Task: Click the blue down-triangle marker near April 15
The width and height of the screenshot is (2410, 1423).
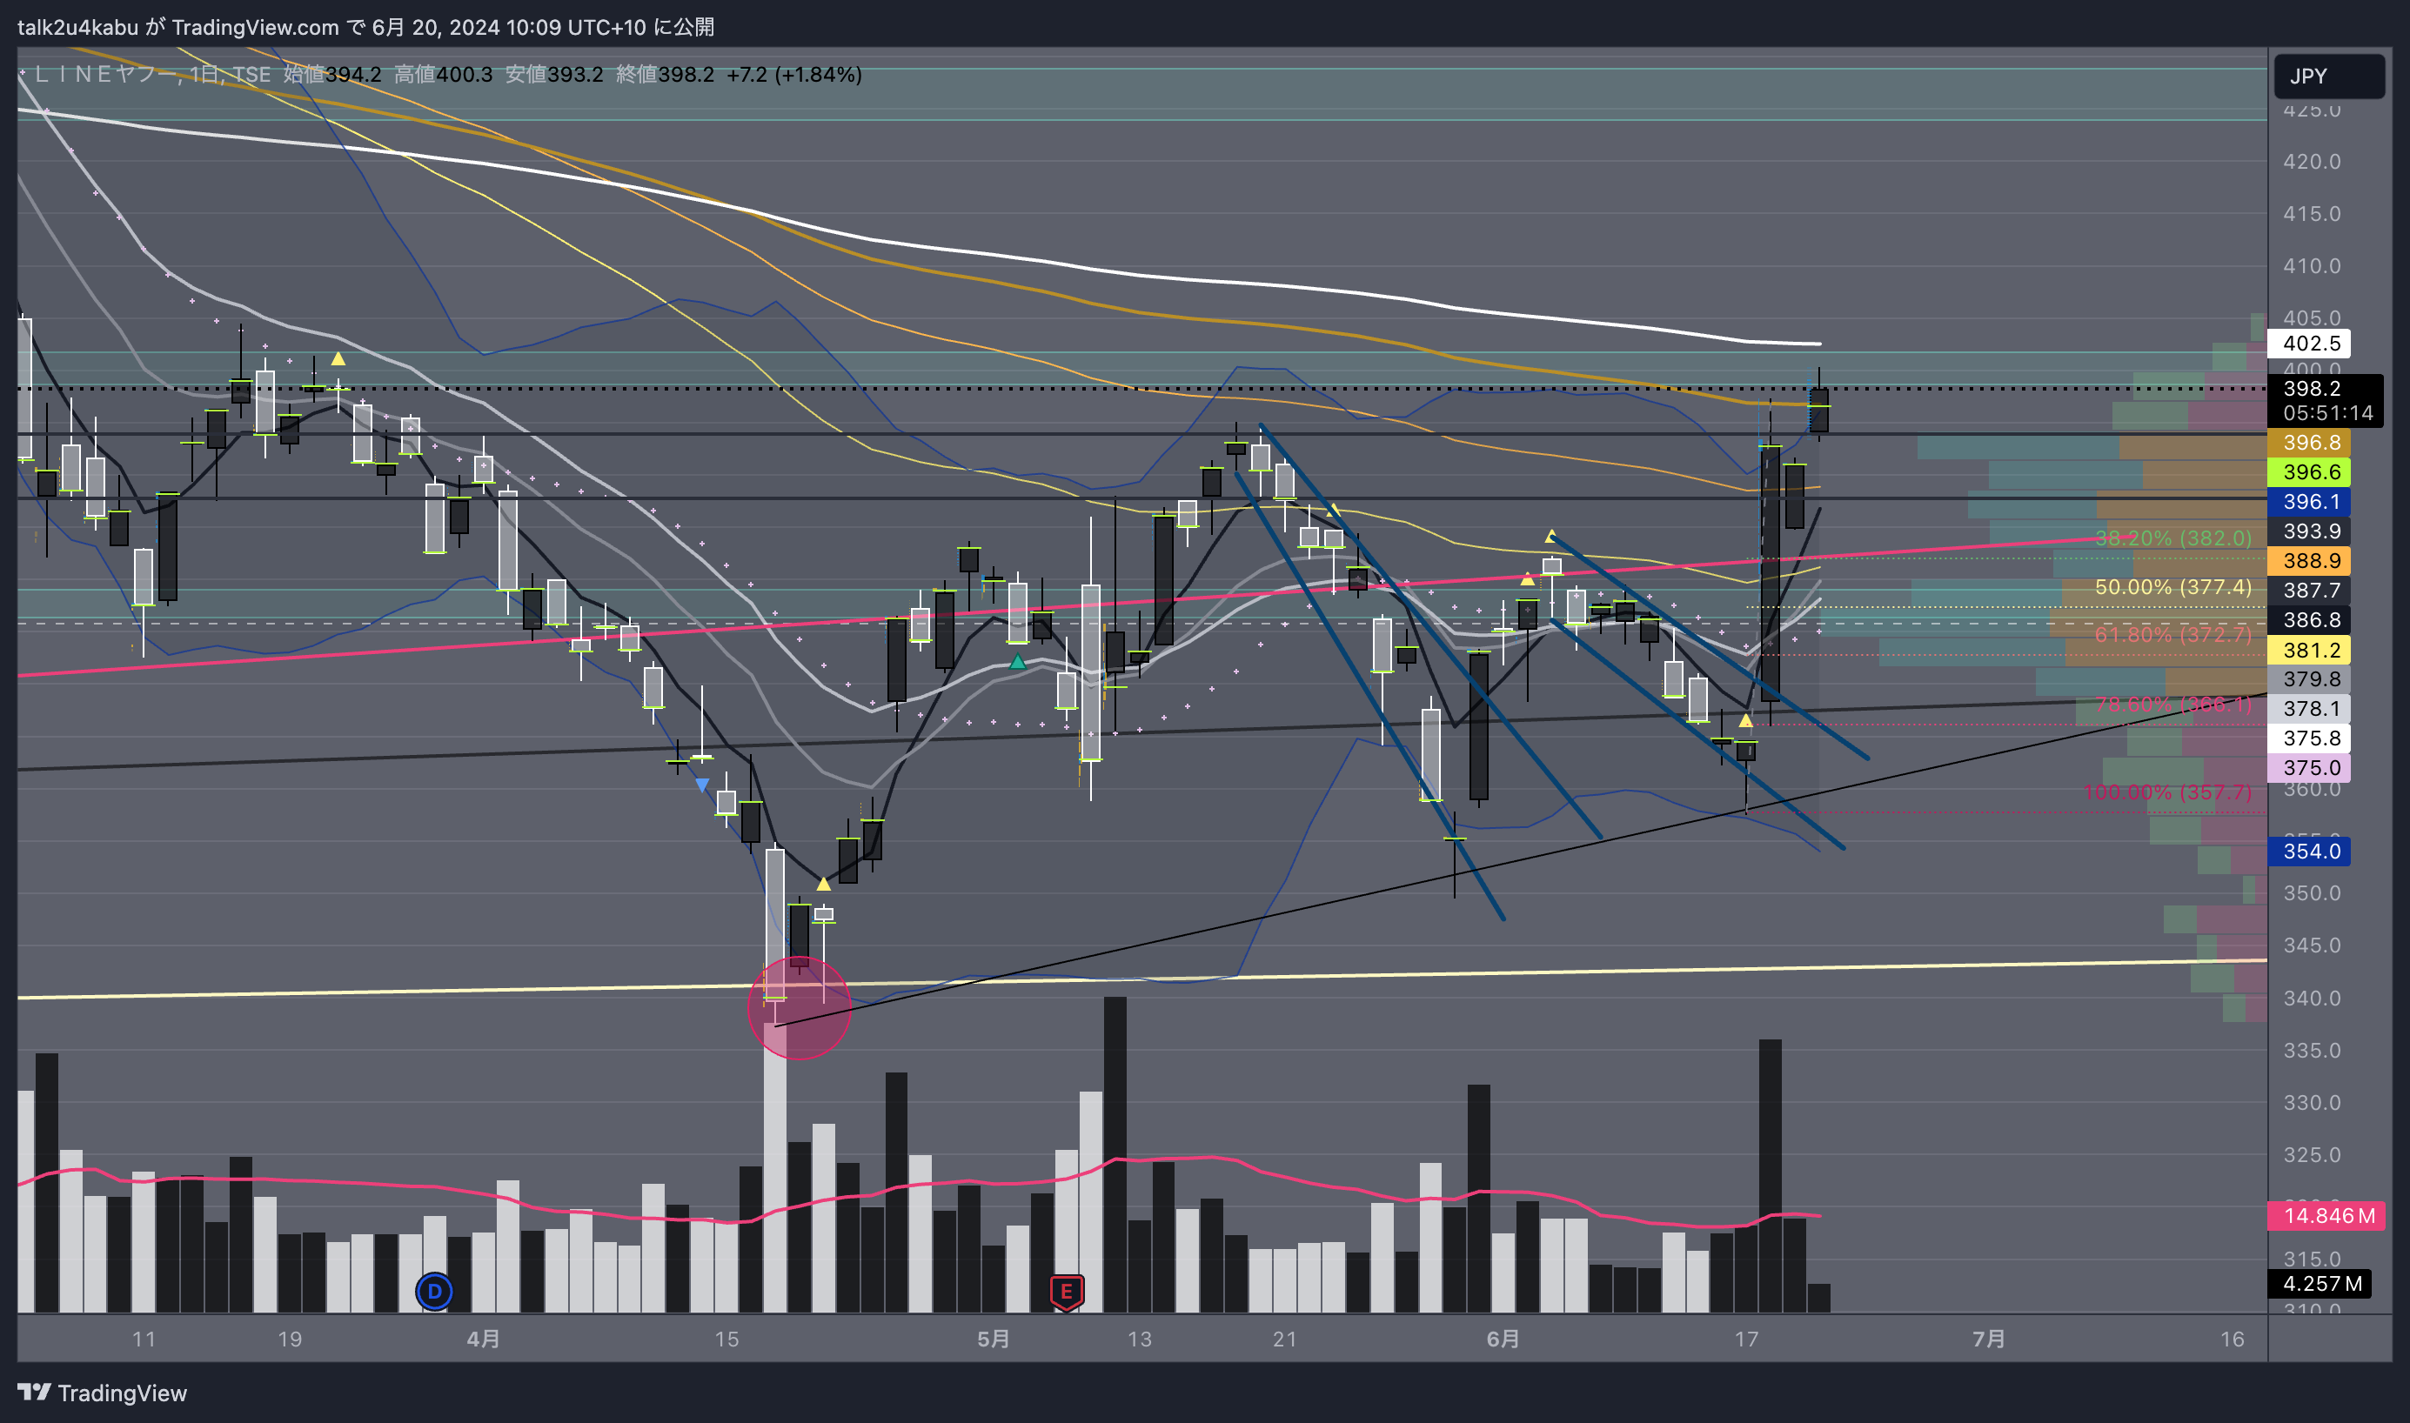Action: point(702,785)
